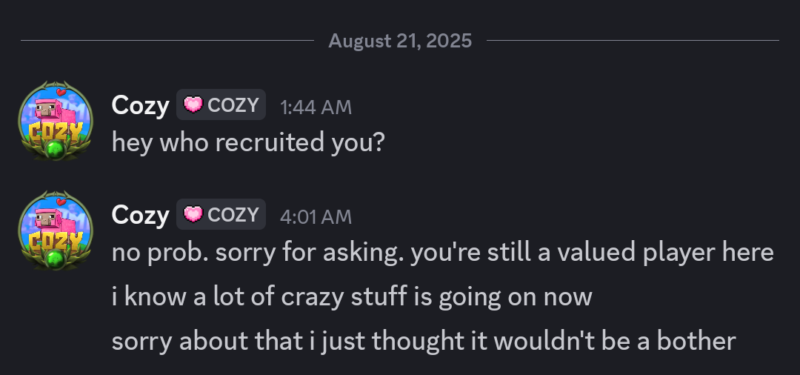Viewport: 800px width, 375px height.
Task: Click the green orb on the first avatar frame
Action: pos(55,150)
